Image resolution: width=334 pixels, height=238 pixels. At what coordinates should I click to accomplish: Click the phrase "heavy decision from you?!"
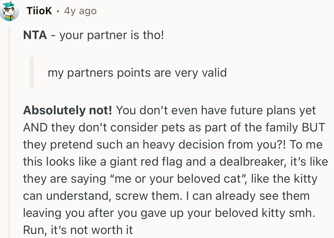pos(215,145)
